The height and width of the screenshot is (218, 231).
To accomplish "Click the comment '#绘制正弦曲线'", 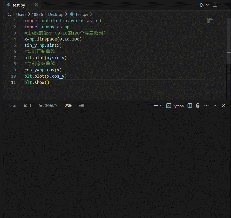I will tap(40, 51).
